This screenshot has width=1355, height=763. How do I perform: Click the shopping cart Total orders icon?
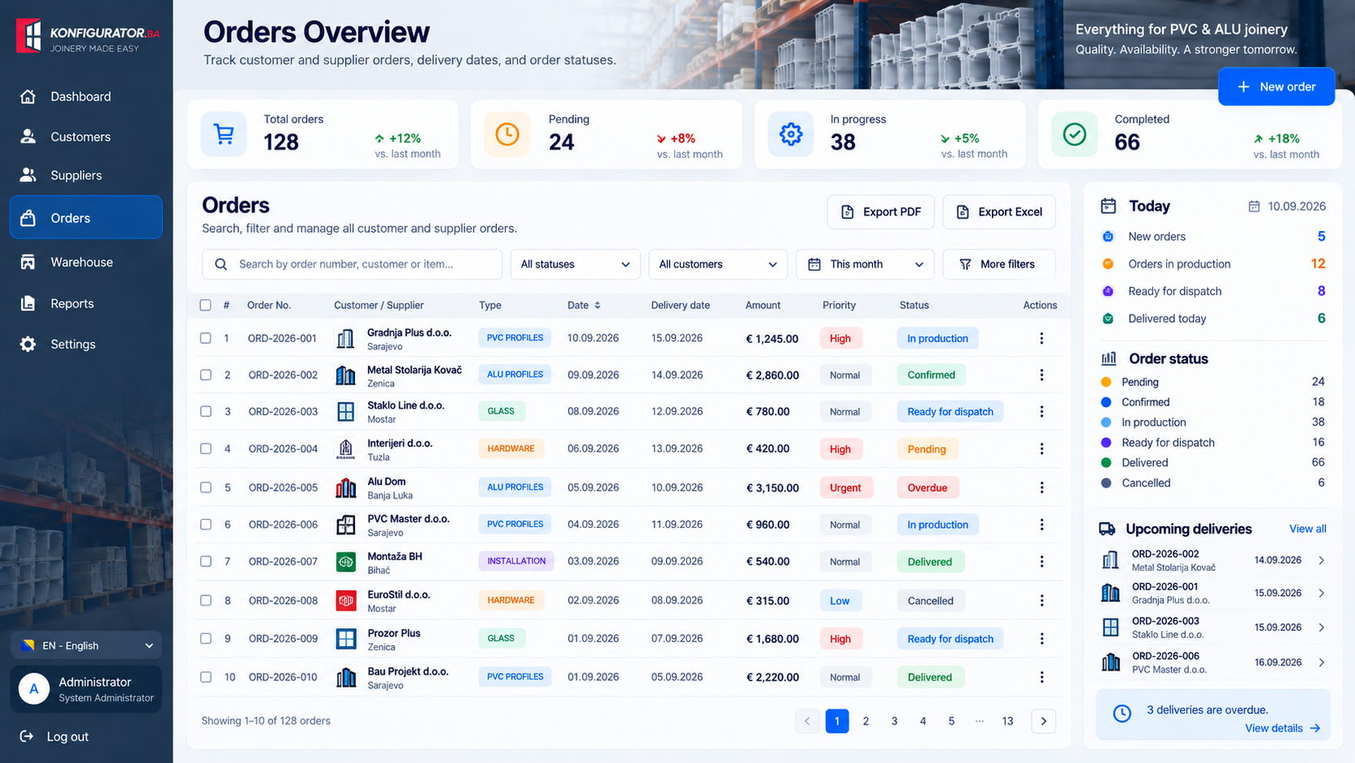point(224,134)
